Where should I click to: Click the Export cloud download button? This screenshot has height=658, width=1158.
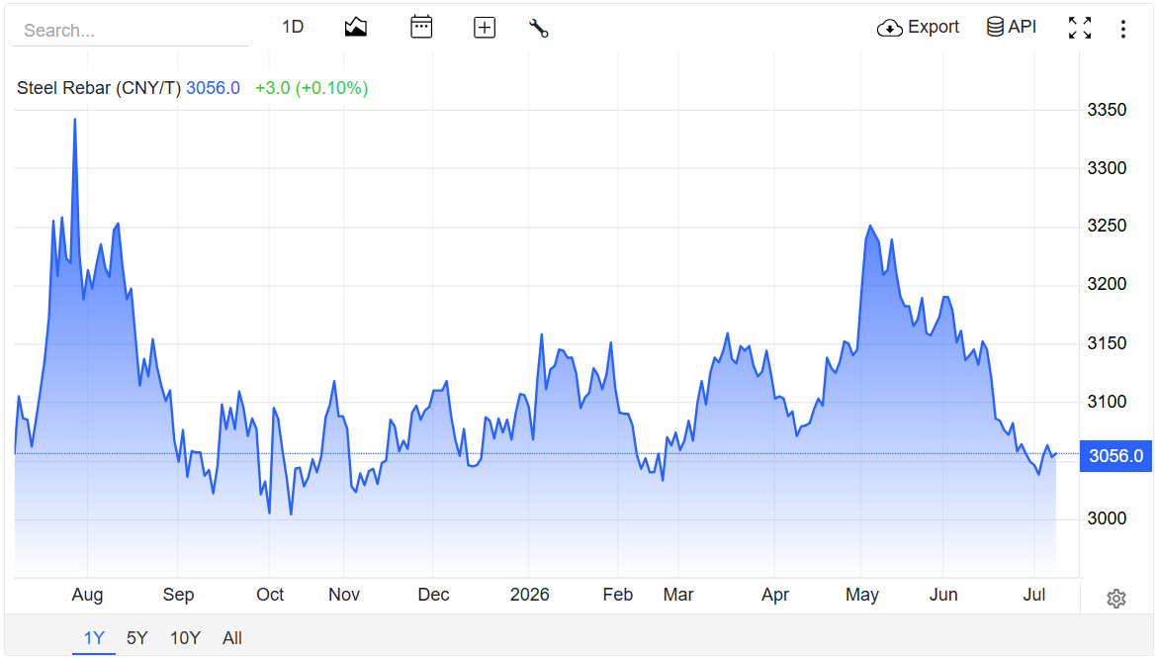click(918, 28)
